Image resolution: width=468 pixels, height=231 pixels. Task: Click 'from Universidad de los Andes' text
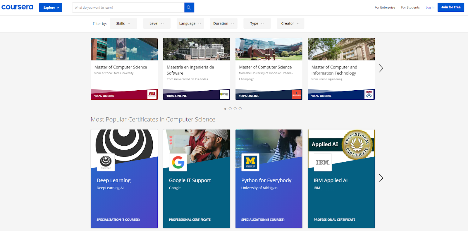pos(187,79)
